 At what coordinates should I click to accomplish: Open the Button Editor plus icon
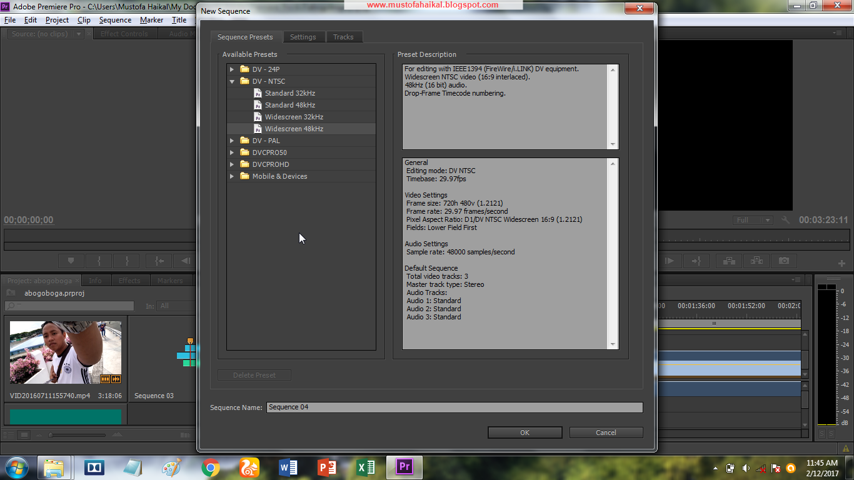(841, 263)
